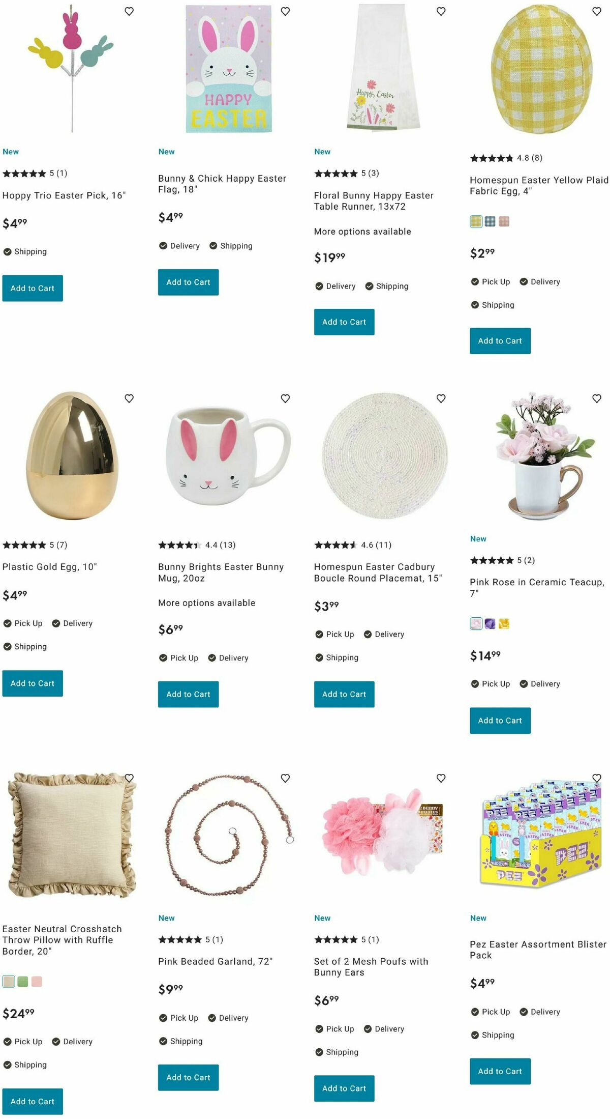Click heart icon on Happy Easter Flag
The width and height of the screenshot is (610, 1119).
285,11
